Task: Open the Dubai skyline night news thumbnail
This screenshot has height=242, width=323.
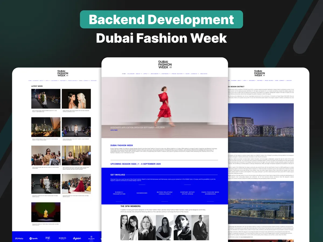Action: [46, 127]
